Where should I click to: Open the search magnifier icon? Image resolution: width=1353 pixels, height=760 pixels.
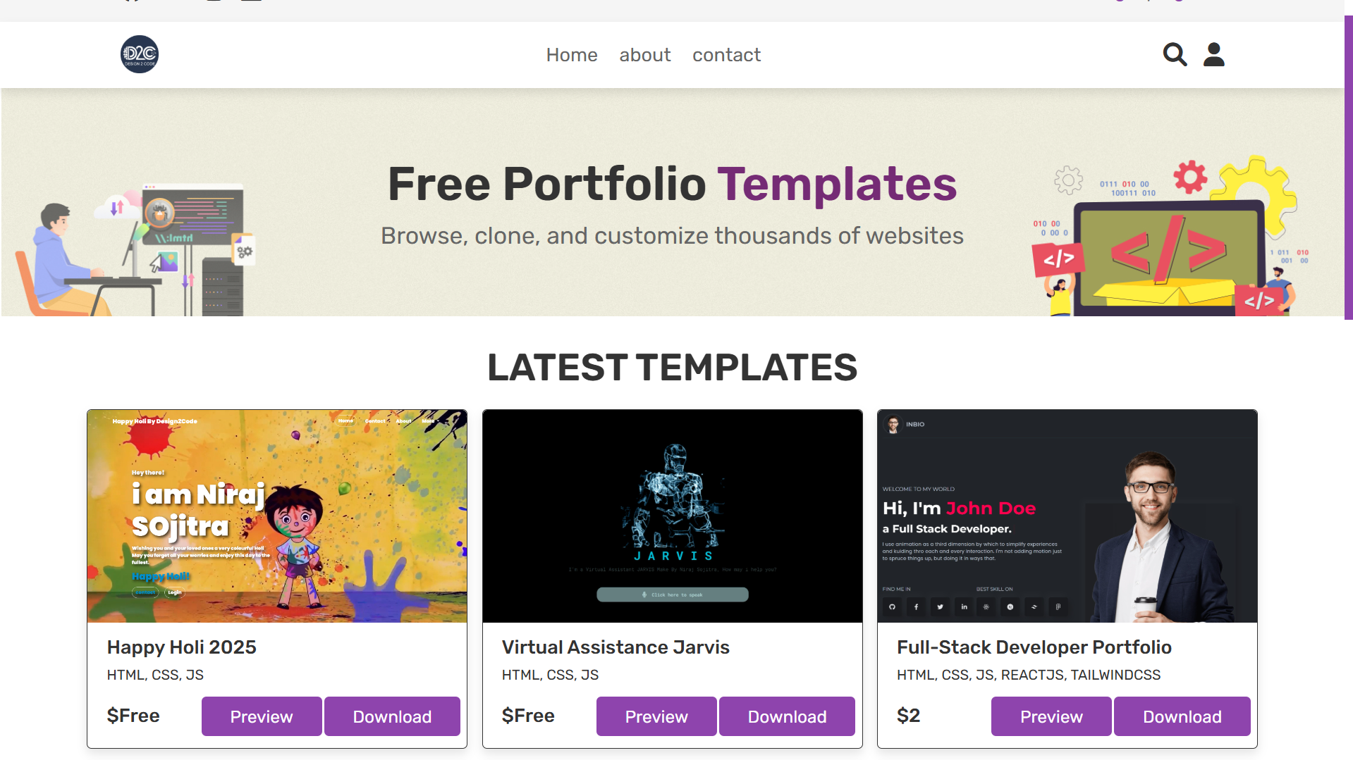point(1175,54)
